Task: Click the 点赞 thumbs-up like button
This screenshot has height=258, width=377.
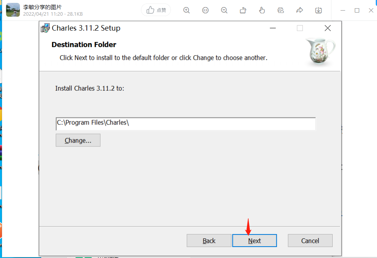Action: pos(156,10)
